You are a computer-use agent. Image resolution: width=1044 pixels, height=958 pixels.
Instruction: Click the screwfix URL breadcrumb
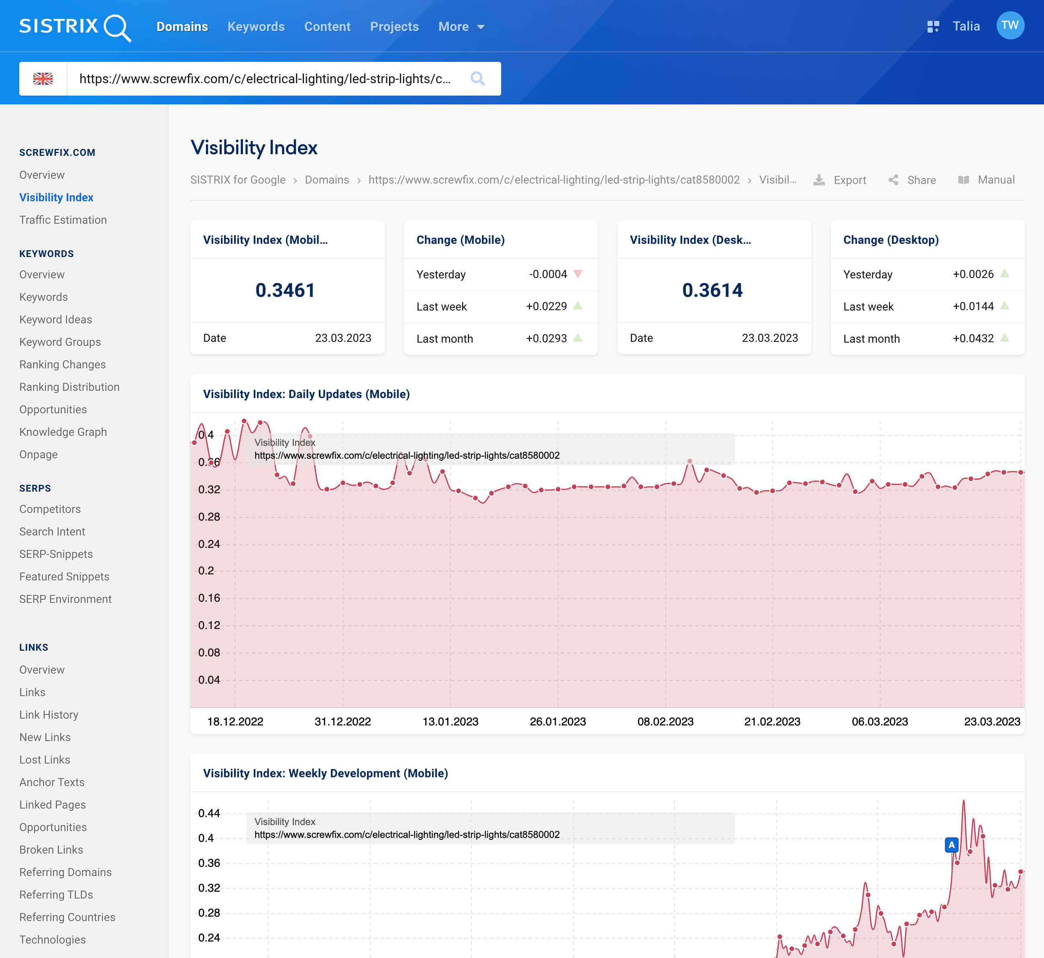coord(554,180)
